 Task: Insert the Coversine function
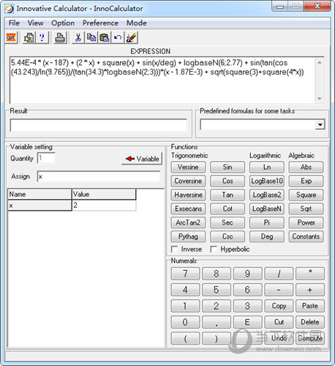click(188, 181)
